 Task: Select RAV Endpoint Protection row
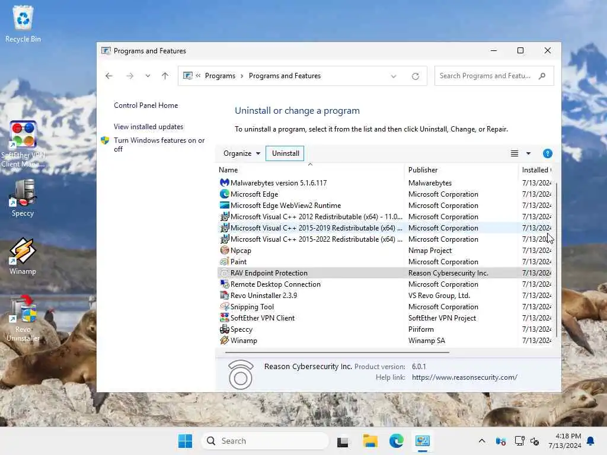pos(385,273)
